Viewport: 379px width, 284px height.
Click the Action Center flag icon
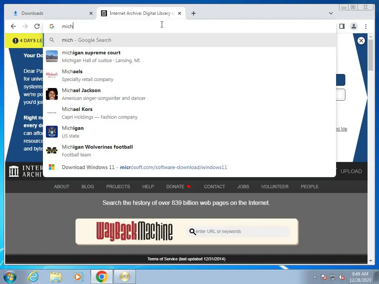click(x=323, y=277)
